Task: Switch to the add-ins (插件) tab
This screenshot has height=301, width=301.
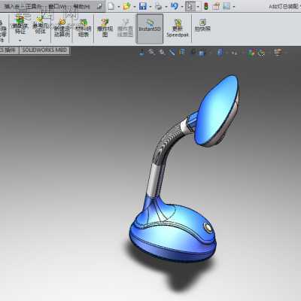Action: [9, 50]
